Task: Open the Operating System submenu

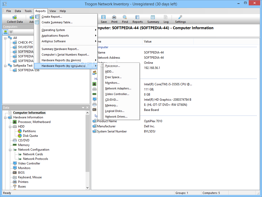Action: pos(66,30)
